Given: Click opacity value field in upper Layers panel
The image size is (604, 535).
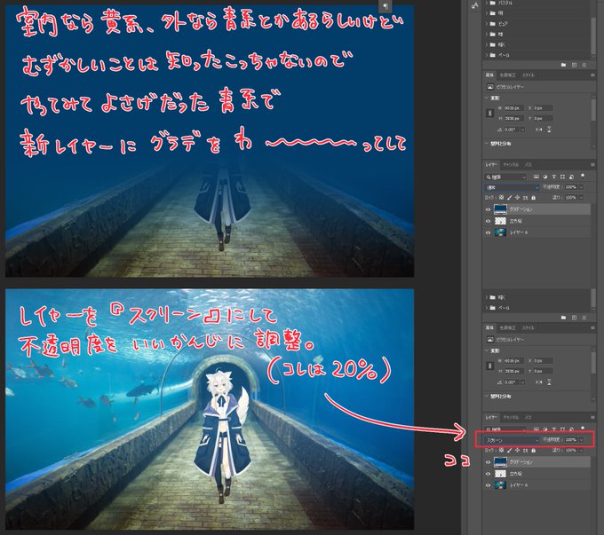Looking at the screenshot, I should pos(571,187).
